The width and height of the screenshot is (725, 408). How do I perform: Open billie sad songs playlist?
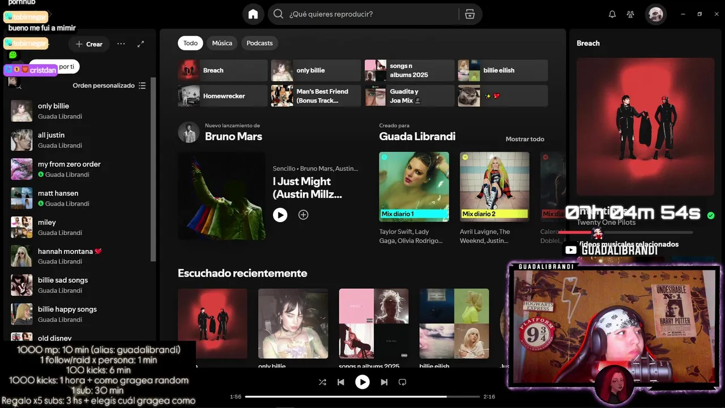pos(79,285)
